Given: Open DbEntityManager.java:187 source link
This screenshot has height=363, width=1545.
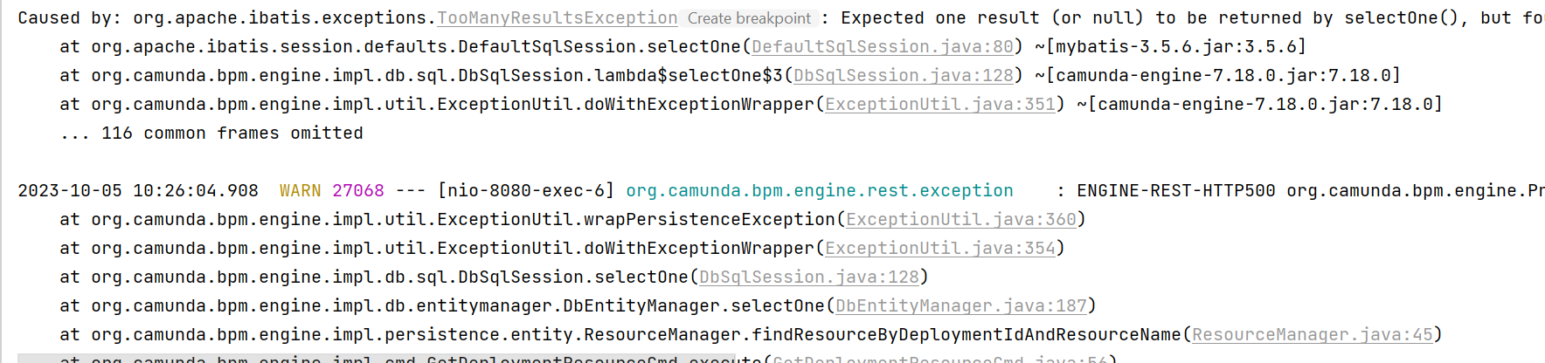Looking at the screenshot, I should 961,305.
